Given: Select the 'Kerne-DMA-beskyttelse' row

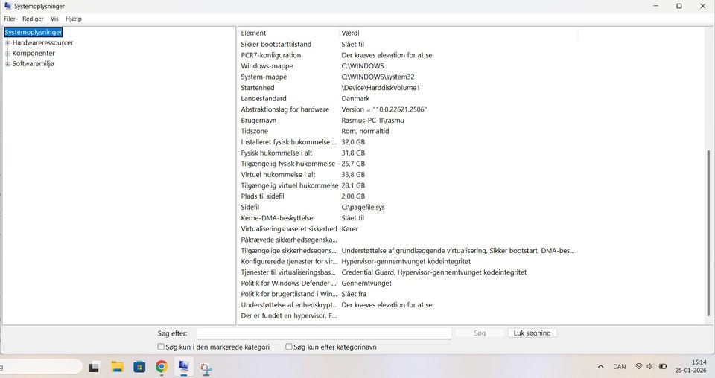Looking at the screenshot, I should (x=408, y=218).
